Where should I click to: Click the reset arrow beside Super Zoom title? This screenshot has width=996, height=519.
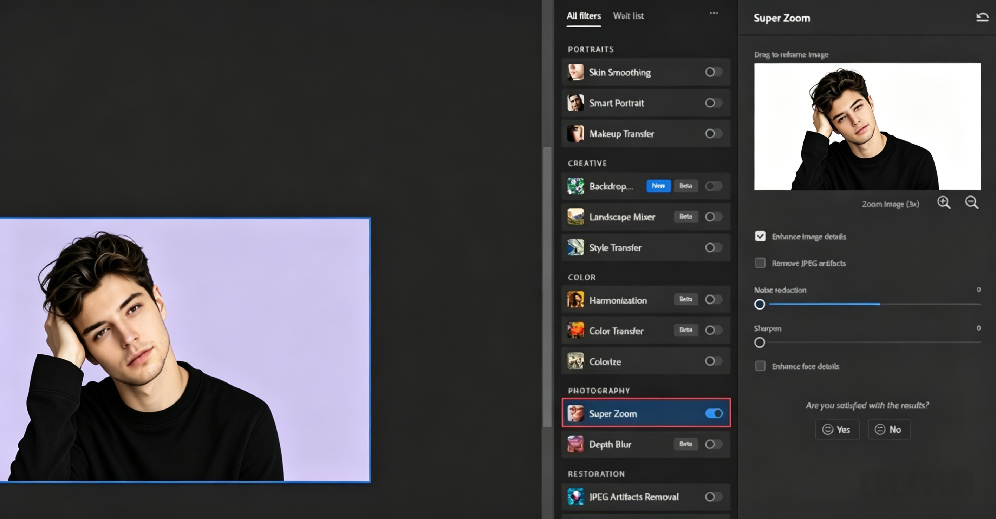coord(982,18)
